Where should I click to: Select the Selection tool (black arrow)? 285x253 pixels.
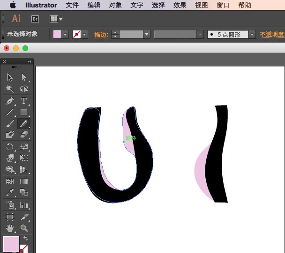(x=10, y=78)
